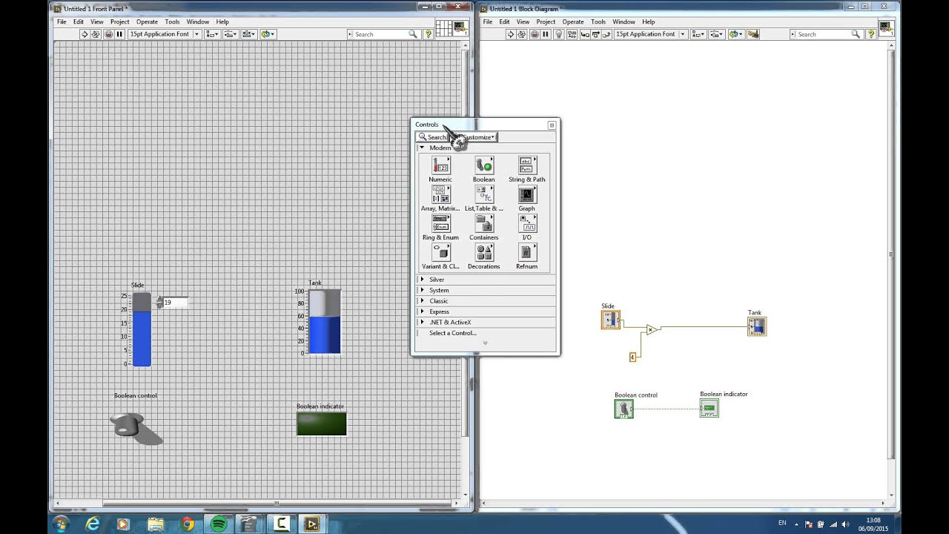
Task: Open Block Diagram Reorder dropdown
Action: [735, 34]
